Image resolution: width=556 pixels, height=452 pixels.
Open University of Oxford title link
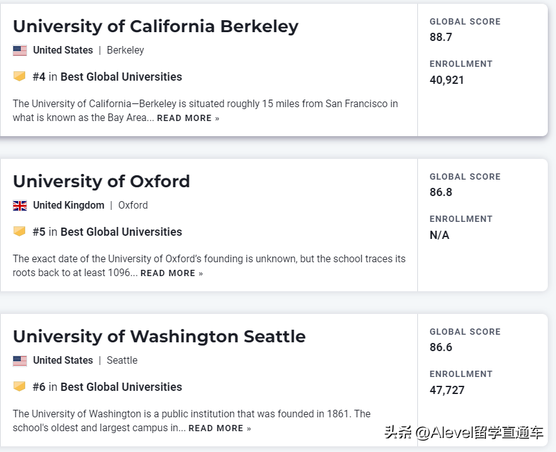tap(101, 182)
